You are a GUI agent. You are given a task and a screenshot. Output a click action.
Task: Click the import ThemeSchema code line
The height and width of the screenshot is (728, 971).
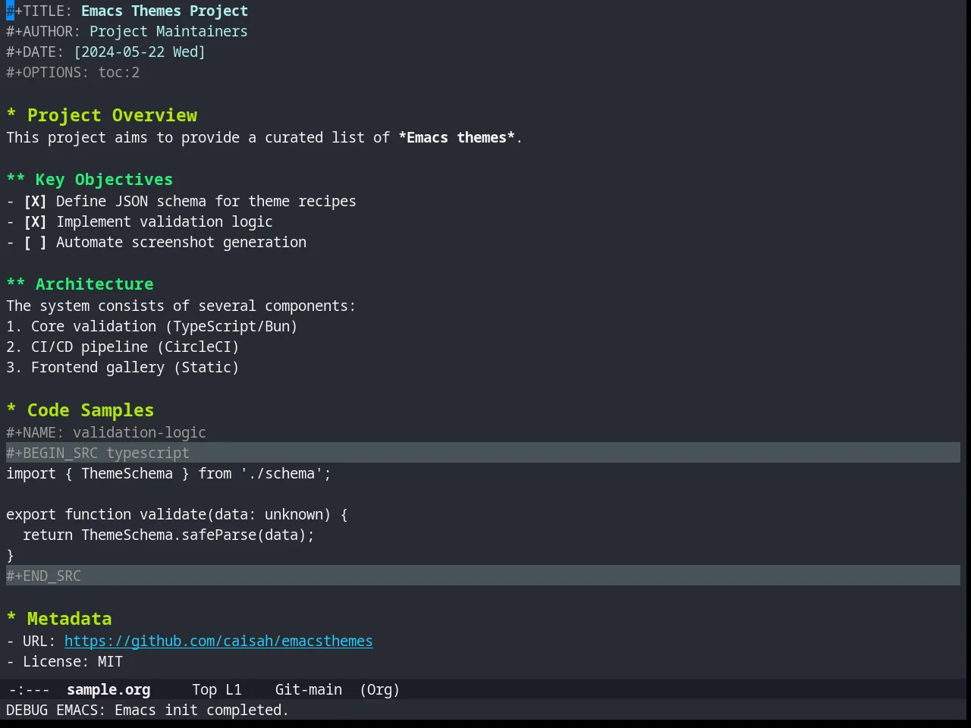(x=168, y=473)
